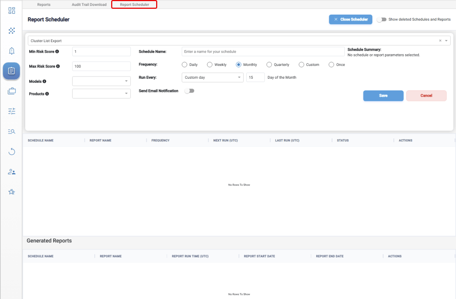The image size is (456, 299).
Task: Sort schedules by Frequency column header
Action: tap(161, 141)
